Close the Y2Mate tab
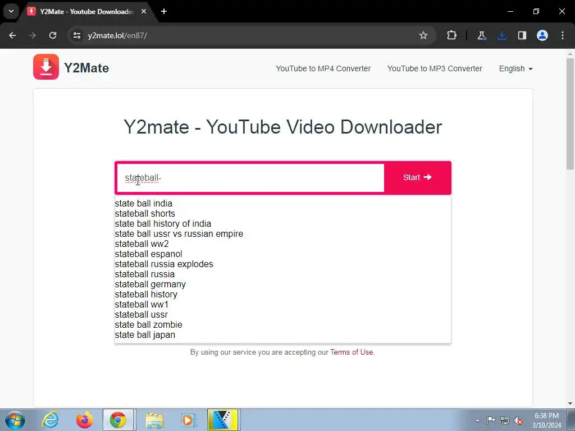The width and height of the screenshot is (575, 431). point(144,11)
